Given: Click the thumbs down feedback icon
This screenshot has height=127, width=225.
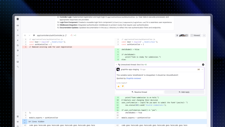Looking at the screenshot, I should 123,86.
